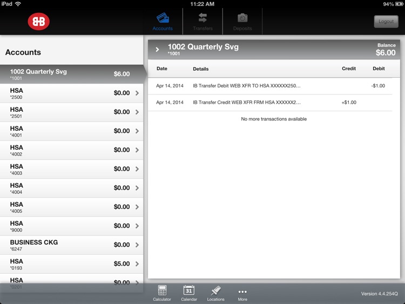This screenshot has height=304, width=405.
Task: Toggle the chevron beside 1002 Quarterly Svg header
Action: (x=157, y=49)
